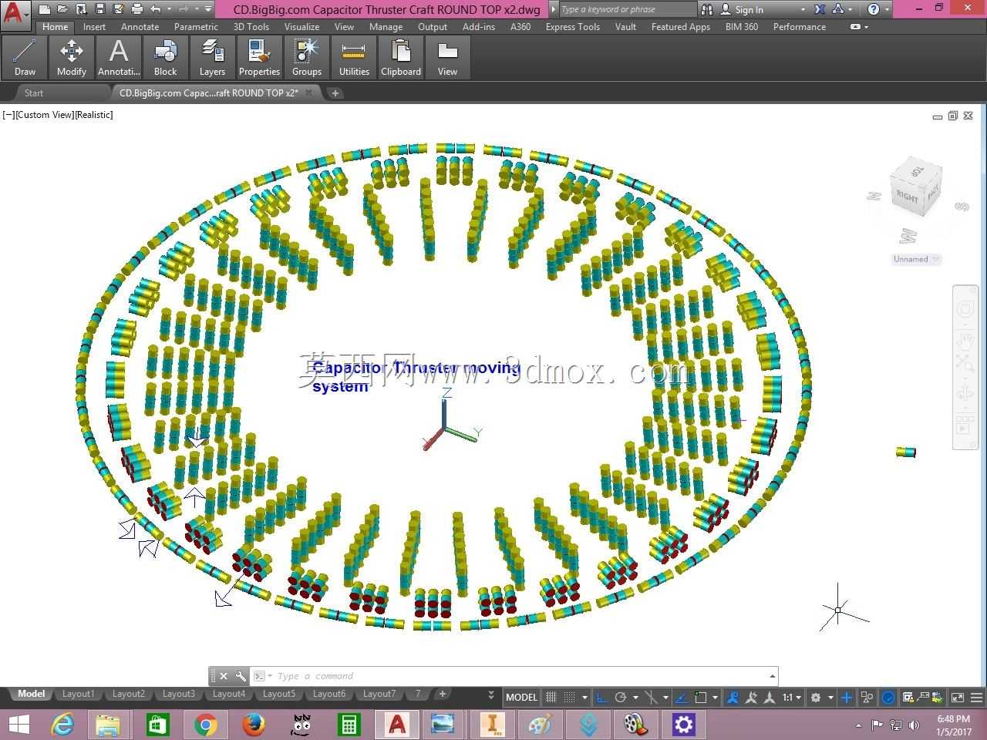Create a new drawing from Quick Access toolbar
Screen dimensions: 987x740
click(45, 9)
